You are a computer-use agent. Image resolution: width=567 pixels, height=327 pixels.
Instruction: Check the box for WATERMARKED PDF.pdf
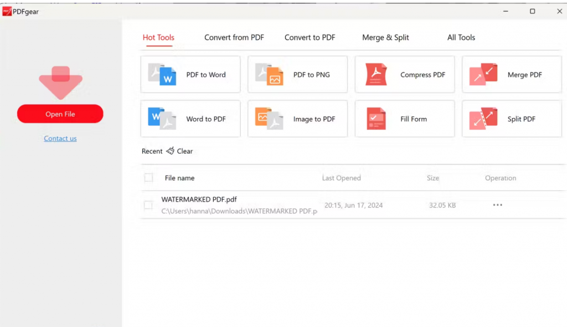click(x=148, y=205)
